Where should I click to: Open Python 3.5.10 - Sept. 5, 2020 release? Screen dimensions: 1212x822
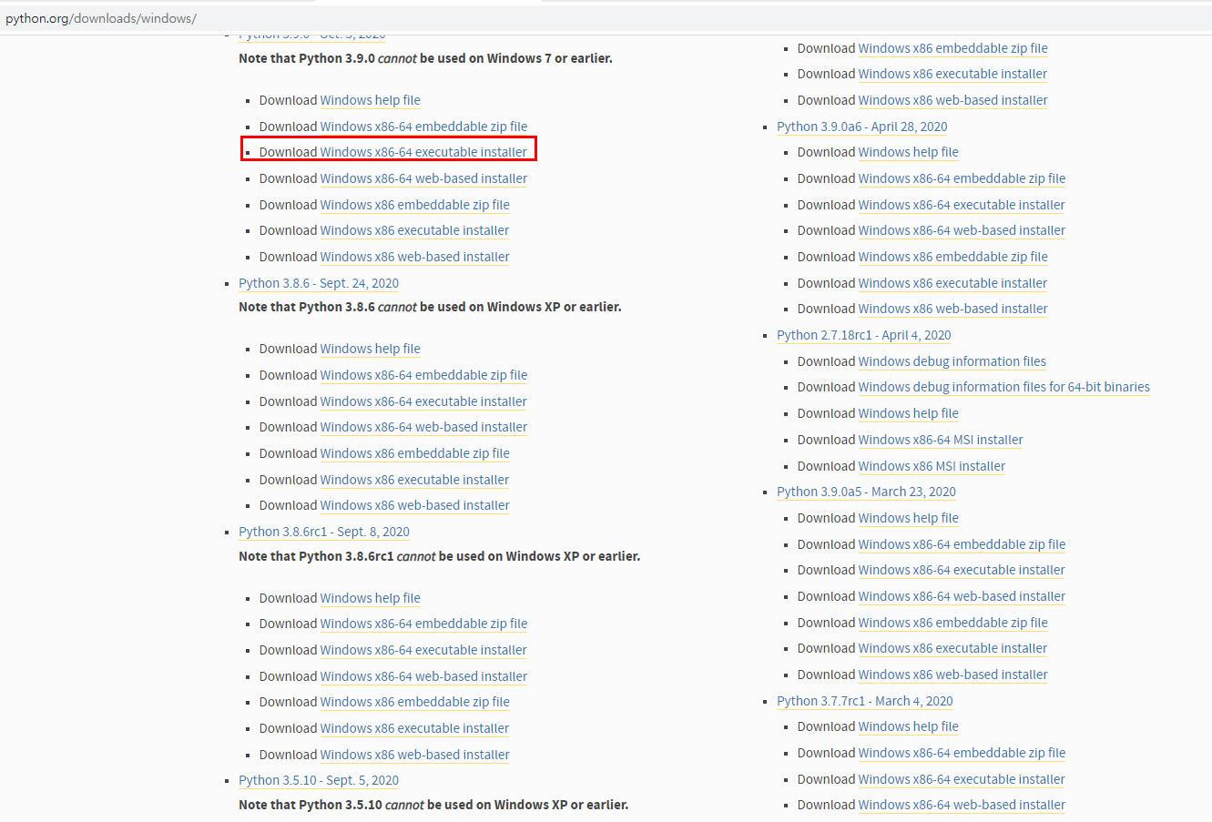[x=319, y=780]
